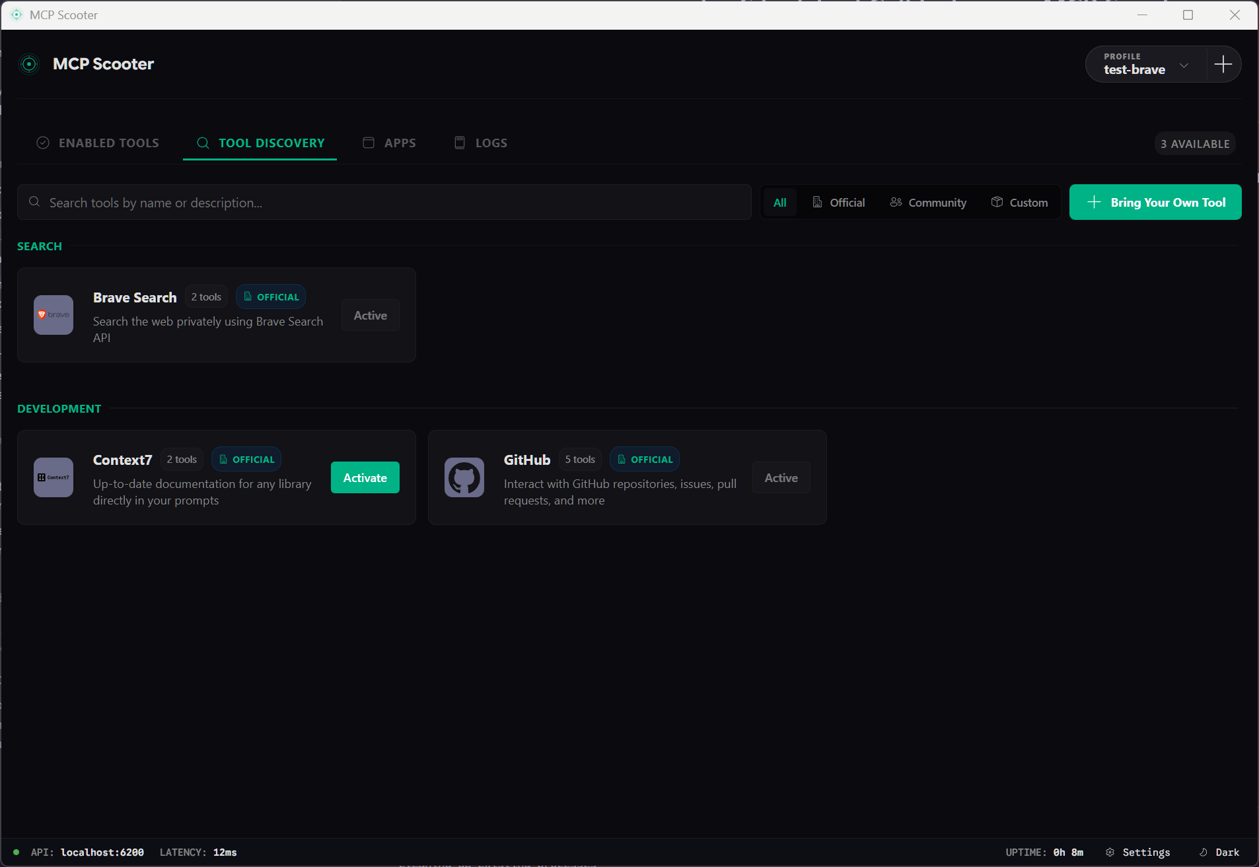The width and height of the screenshot is (1259, 867).
Task: Click the Apps tab window icon
Action: click(369, 143)
